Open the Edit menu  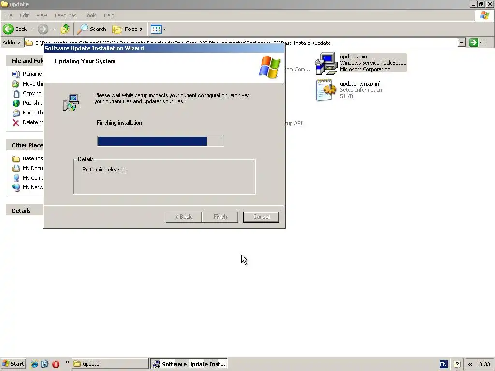(24, 15)
